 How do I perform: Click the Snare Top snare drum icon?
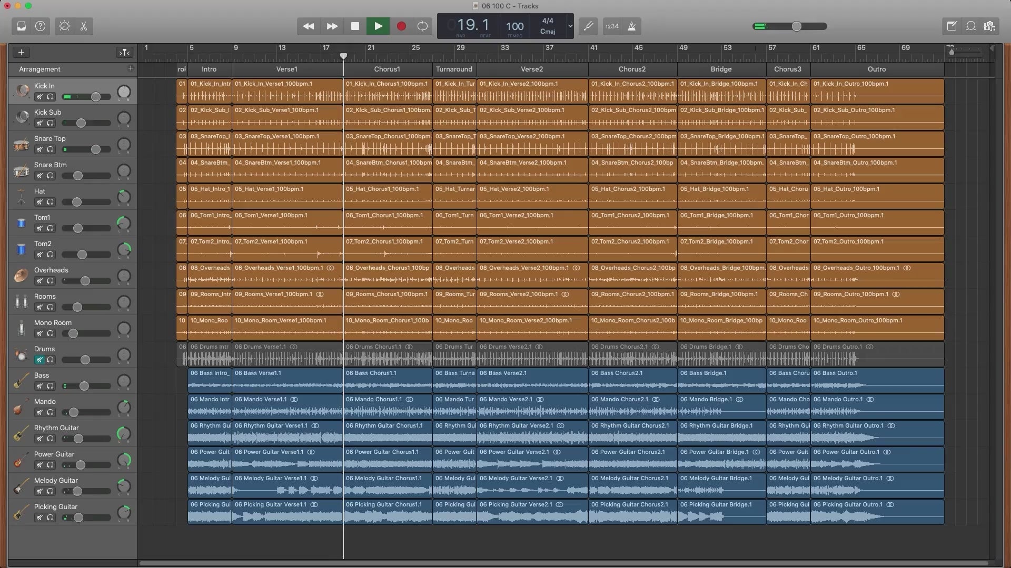[x=22, y=144]
